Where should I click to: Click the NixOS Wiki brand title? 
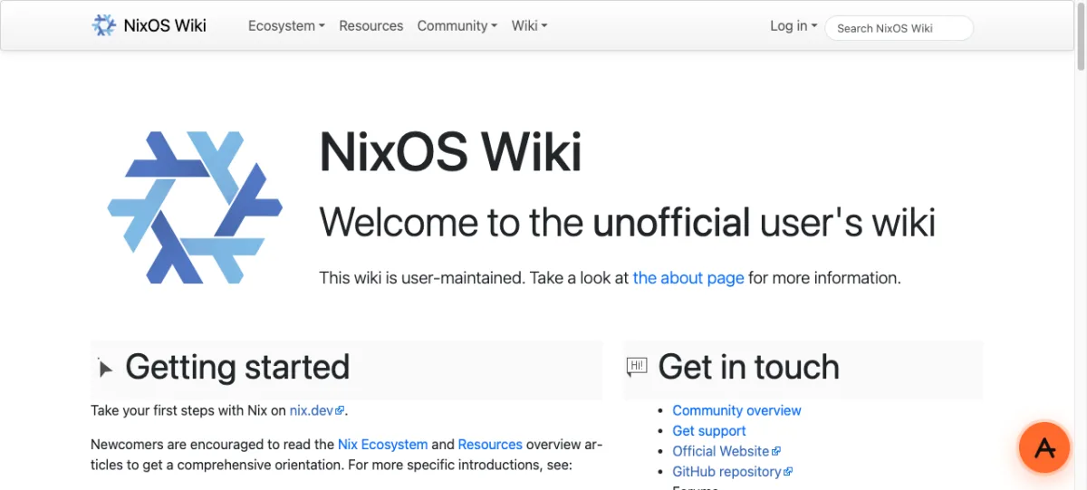tap(165, 25)
